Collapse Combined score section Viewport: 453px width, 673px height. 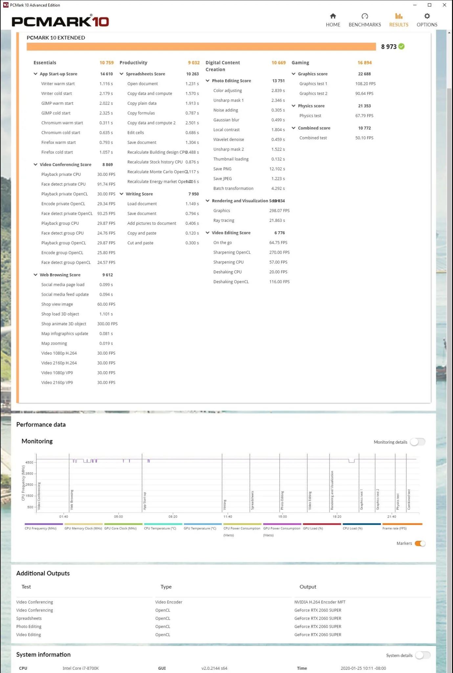point(294,128)
